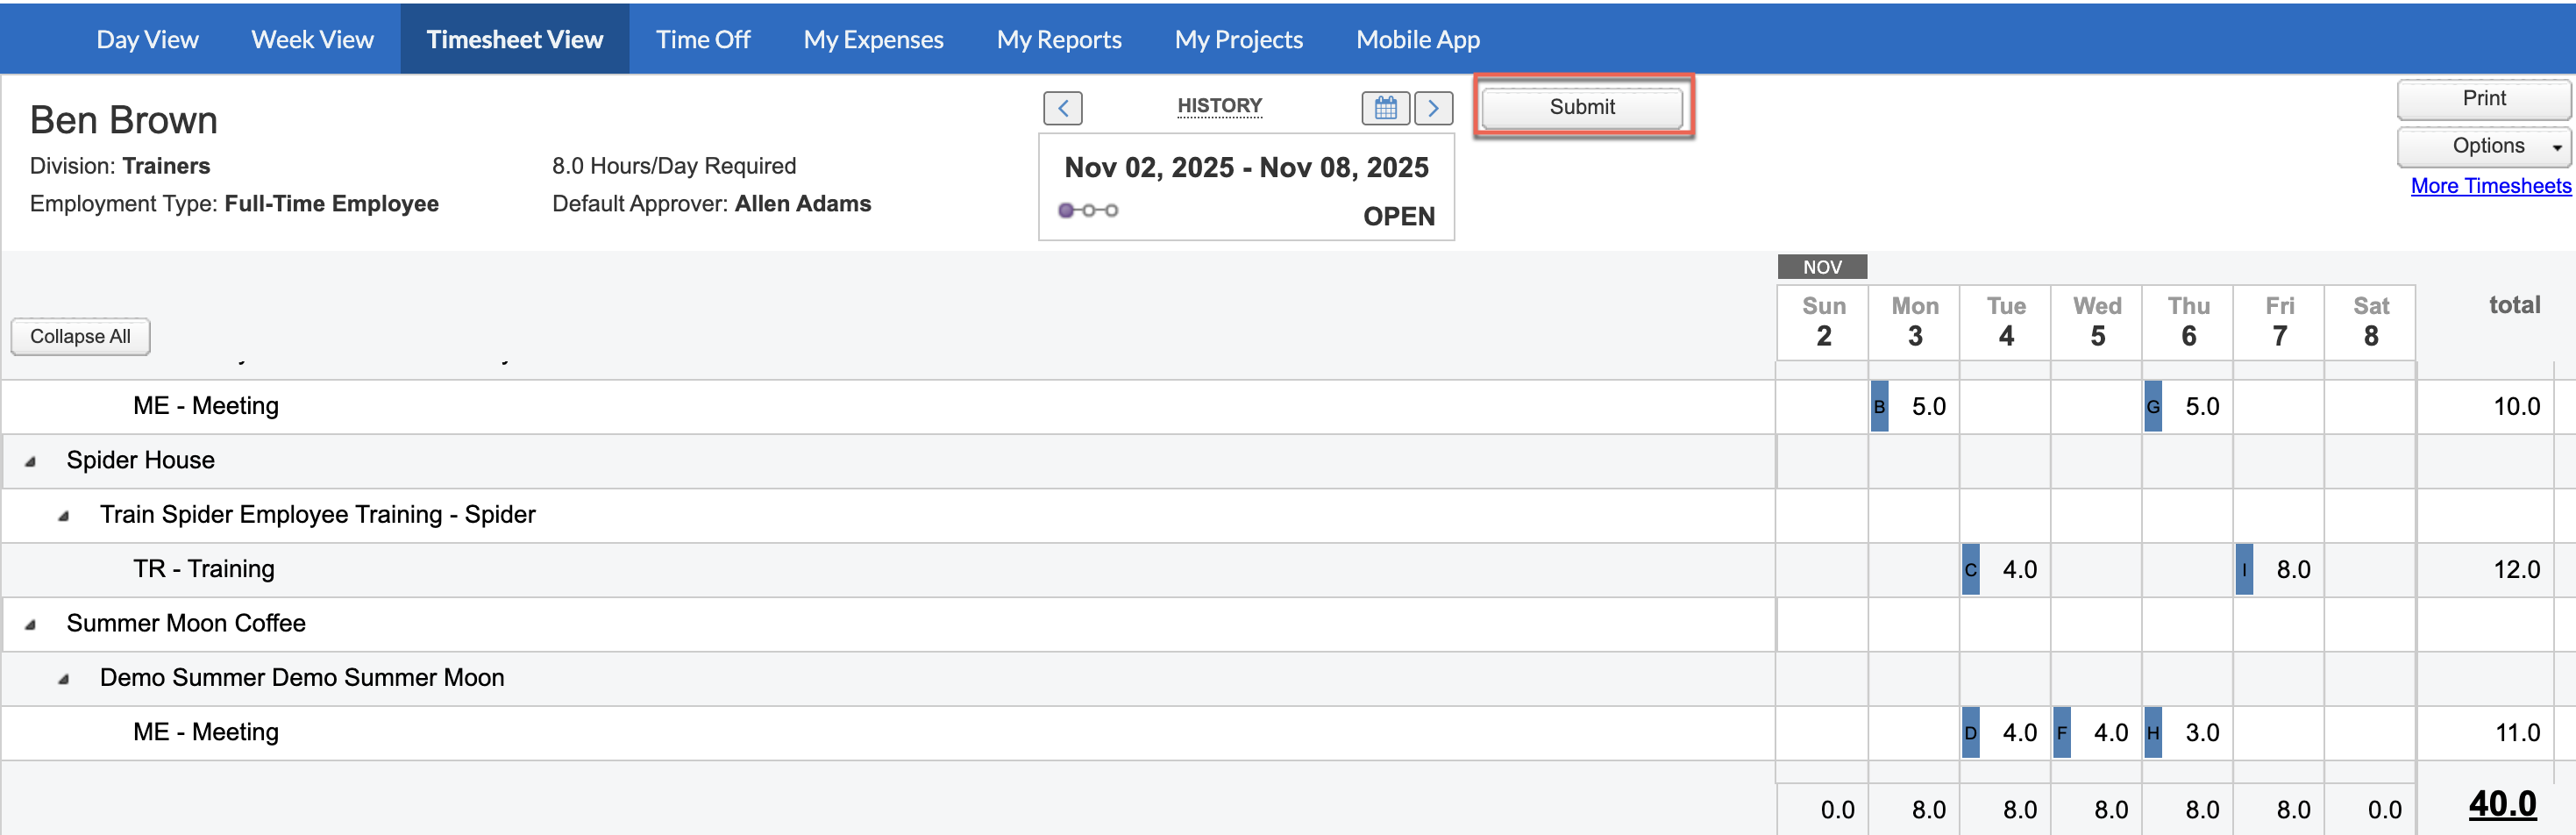Click the Sun 2 column header
2576x835 pixels.
tap(1823, 321)
